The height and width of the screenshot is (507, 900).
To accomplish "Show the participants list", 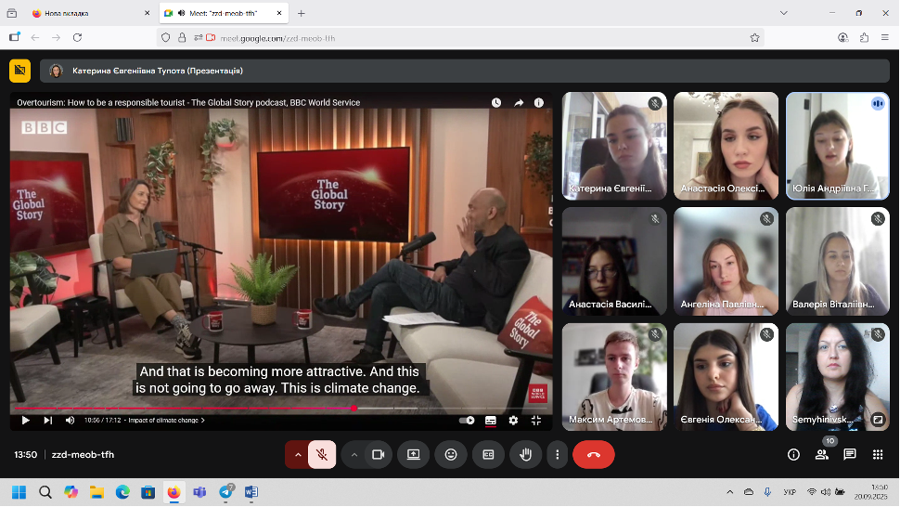I will (821, 454).
